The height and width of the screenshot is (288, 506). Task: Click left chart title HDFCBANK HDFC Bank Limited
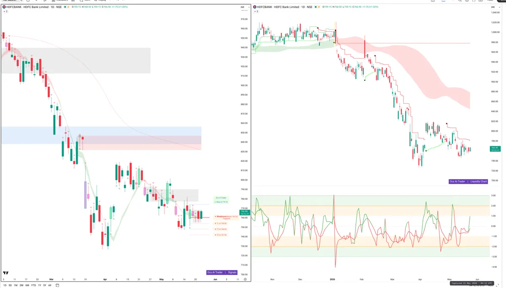(x=28, y=8)
